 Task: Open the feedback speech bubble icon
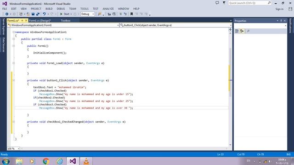pos(217,3)
